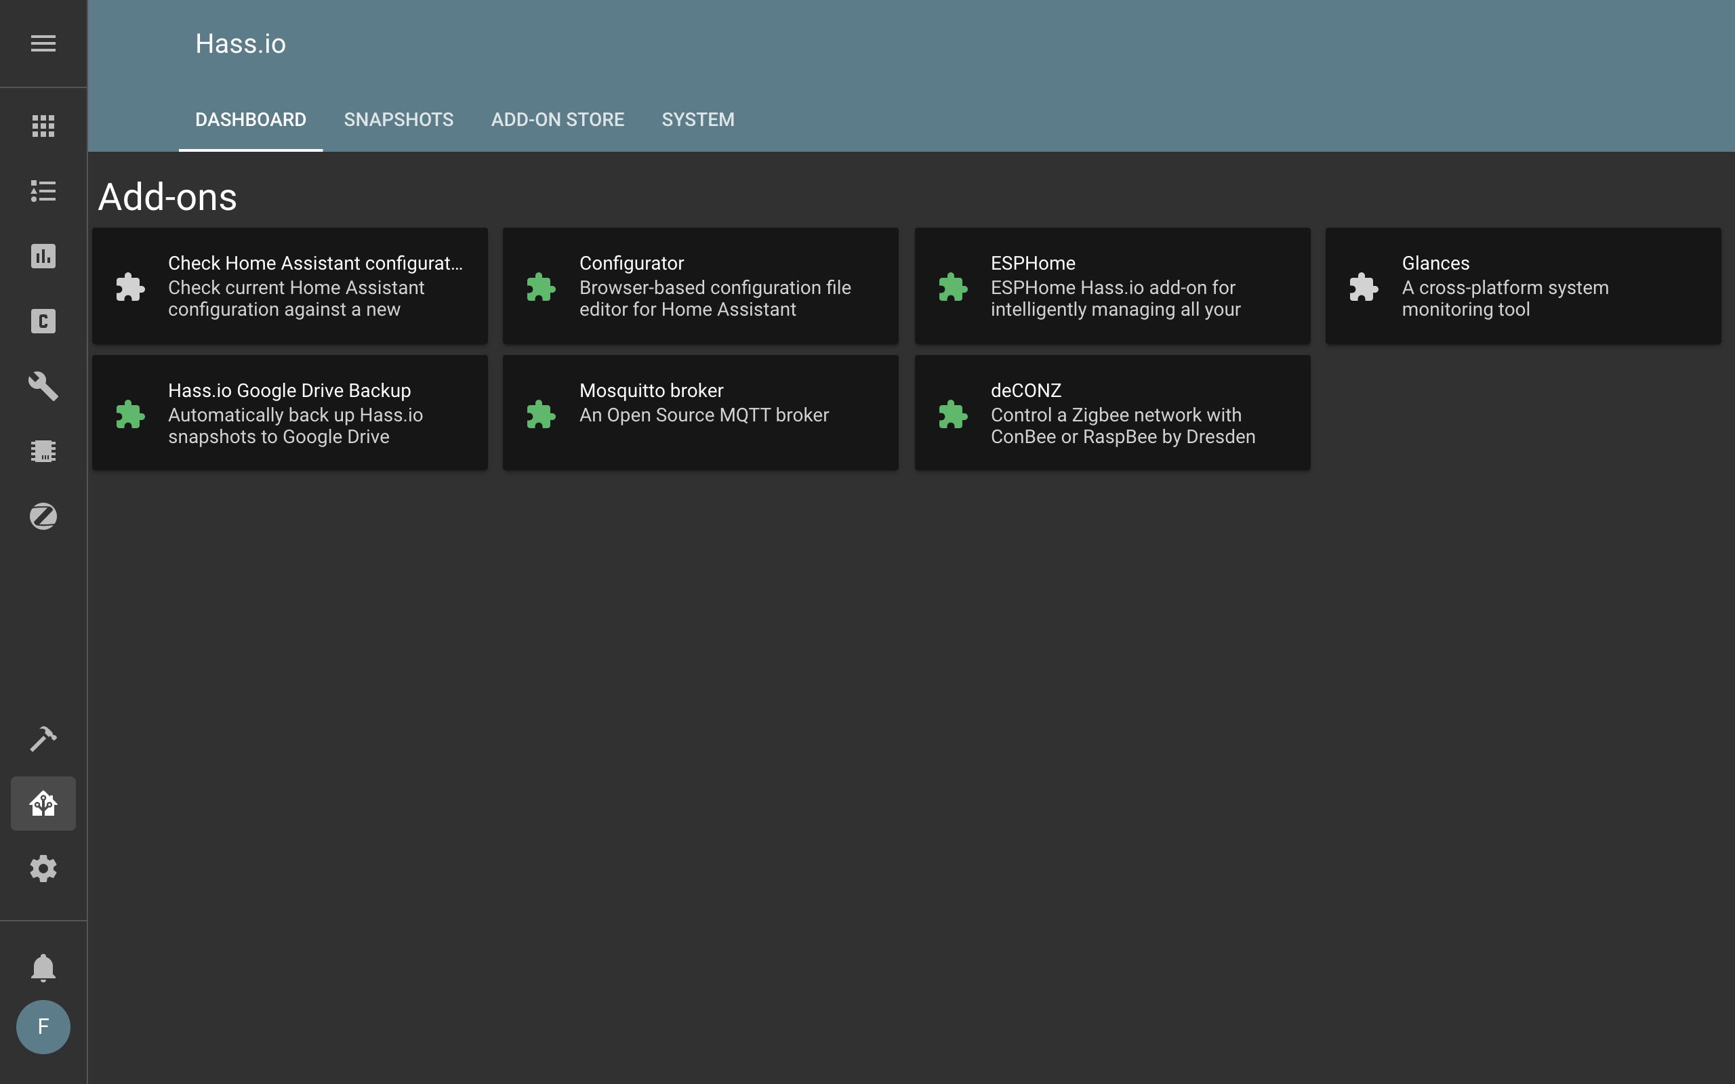Open Developer Tools hammer icon
This screenshot has width=1735, height=1084.
[43, 738]
